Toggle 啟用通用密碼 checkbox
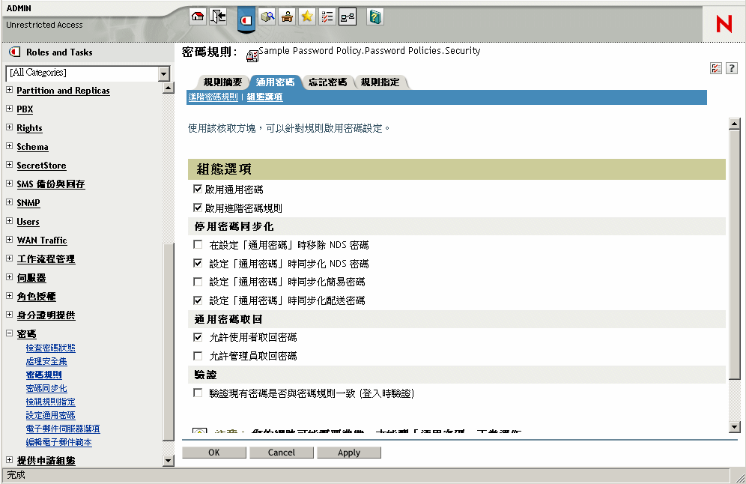746x484 pixels. [x=198, y=190]
